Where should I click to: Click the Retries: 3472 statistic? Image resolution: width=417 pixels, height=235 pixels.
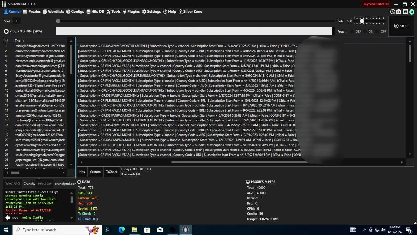88,209
